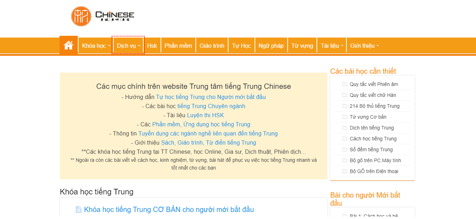The image size is (476, 219).
Task: Expand the Giới thiệu dropdown menu
Action: 364,46
